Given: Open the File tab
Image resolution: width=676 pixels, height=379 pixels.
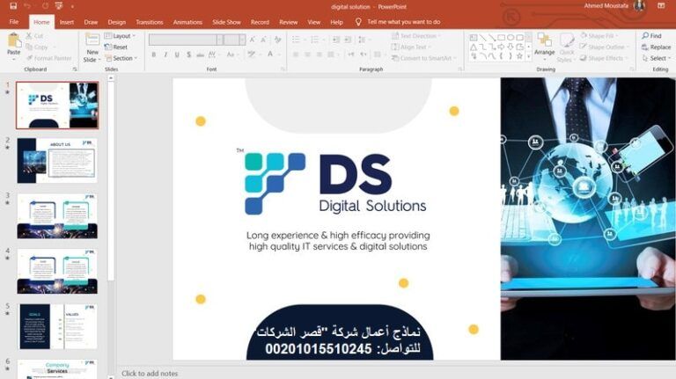Looking at the screenshot, I should (14, 21).
